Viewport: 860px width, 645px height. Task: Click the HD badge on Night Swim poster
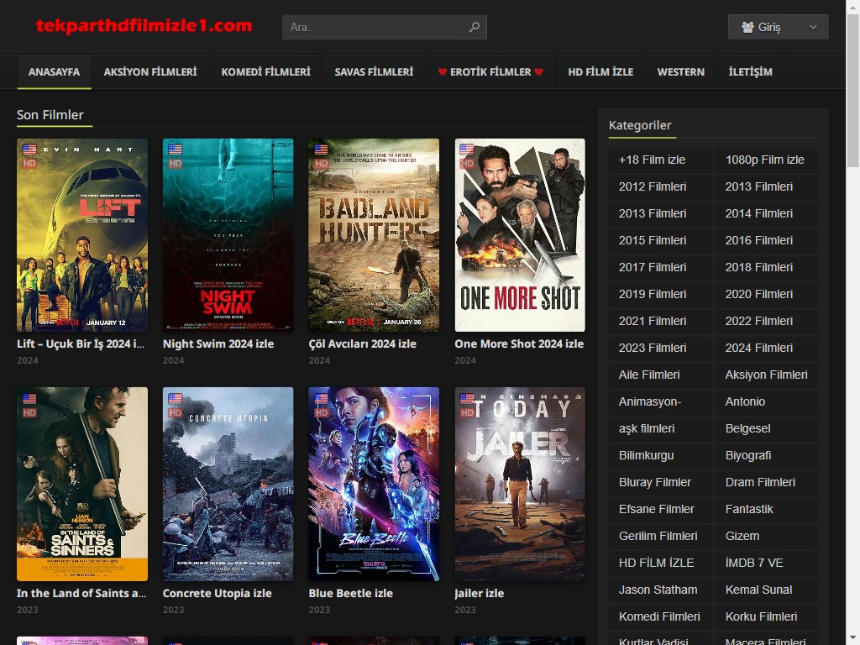pyautogui.click(x=176, y=164)
